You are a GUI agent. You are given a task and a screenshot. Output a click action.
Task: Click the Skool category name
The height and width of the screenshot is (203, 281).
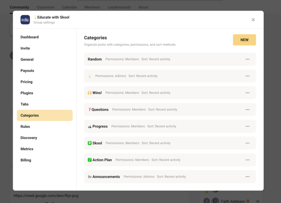point(97,143)
